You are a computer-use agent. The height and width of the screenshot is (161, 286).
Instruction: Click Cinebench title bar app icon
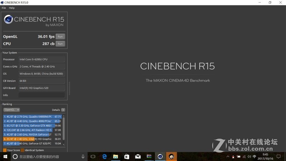(x=2, y=3)
